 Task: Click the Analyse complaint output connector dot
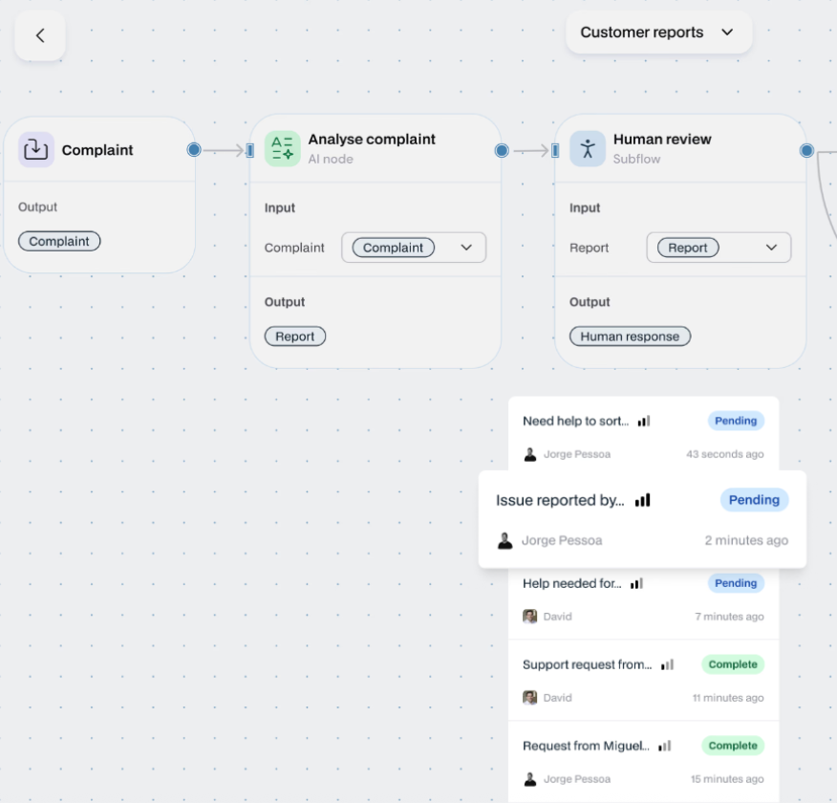pos(502,150)
